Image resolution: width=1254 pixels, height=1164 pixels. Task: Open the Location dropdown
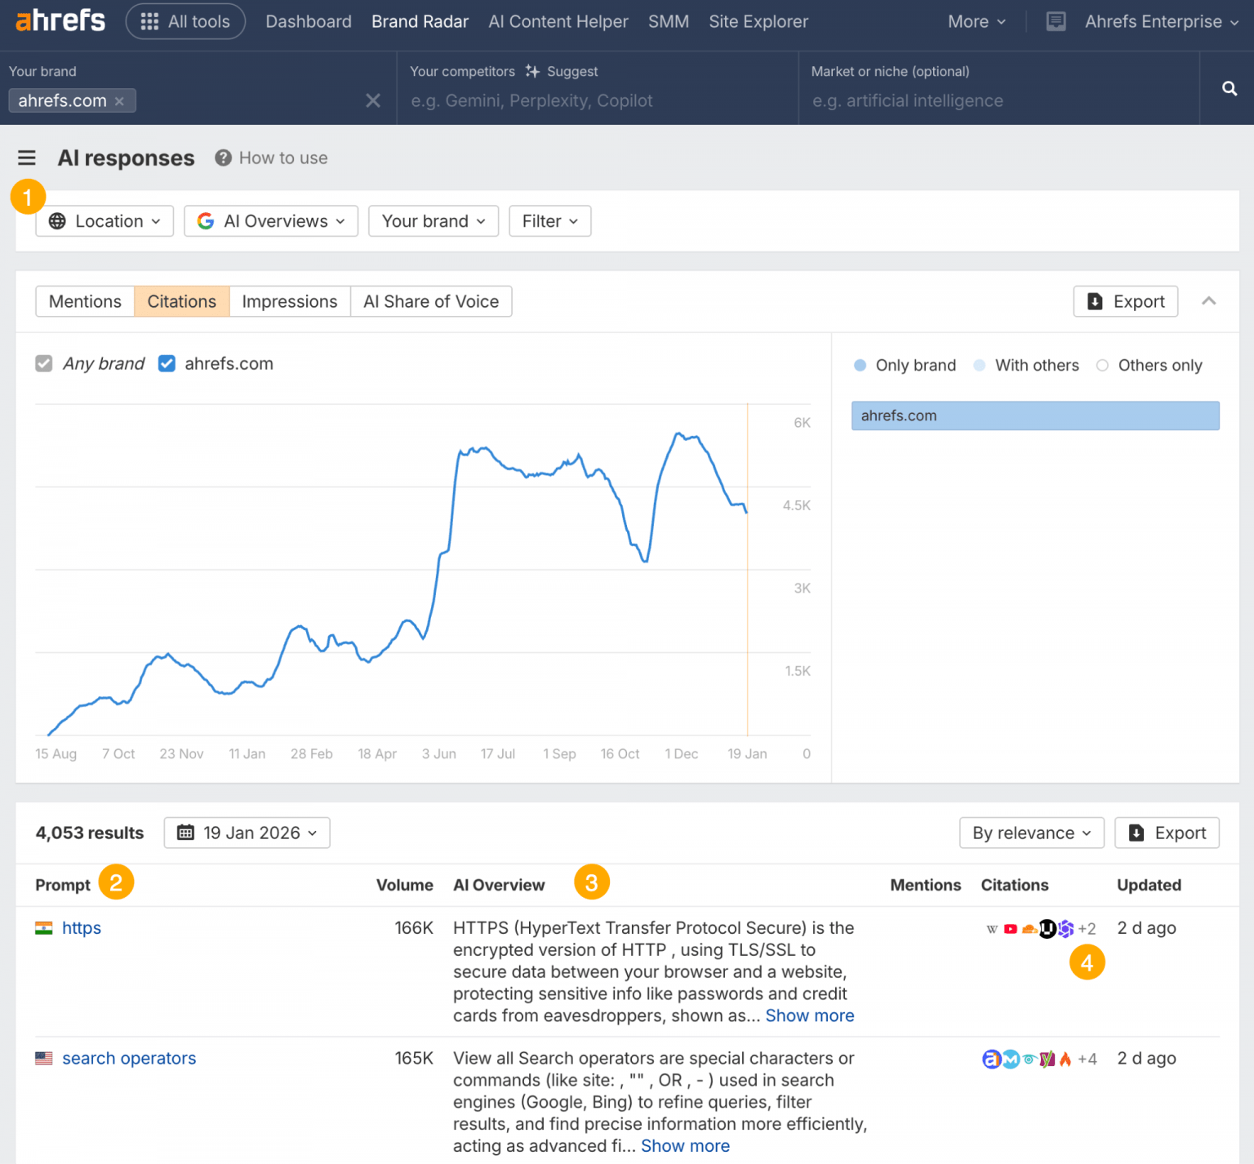[104, 220]
